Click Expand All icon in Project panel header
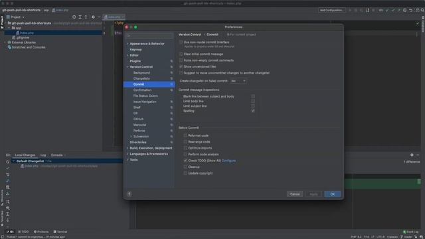Viewport: 425px width, 239px height. coord(80,17)
